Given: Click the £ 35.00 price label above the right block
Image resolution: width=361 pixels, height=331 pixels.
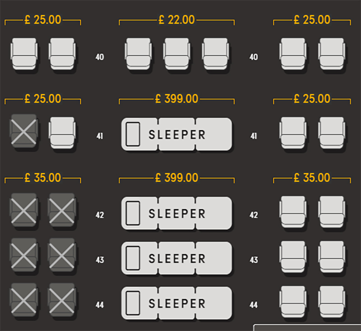Looking at the screenshot, I should [312, 178].
